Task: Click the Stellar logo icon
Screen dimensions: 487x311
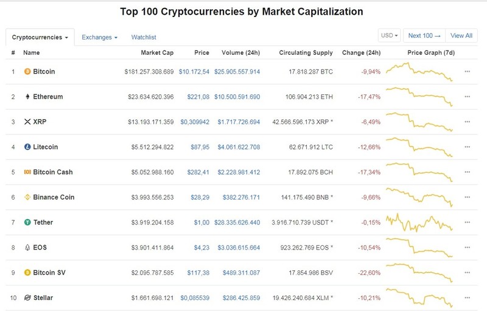Action: [x=27, y=298]
